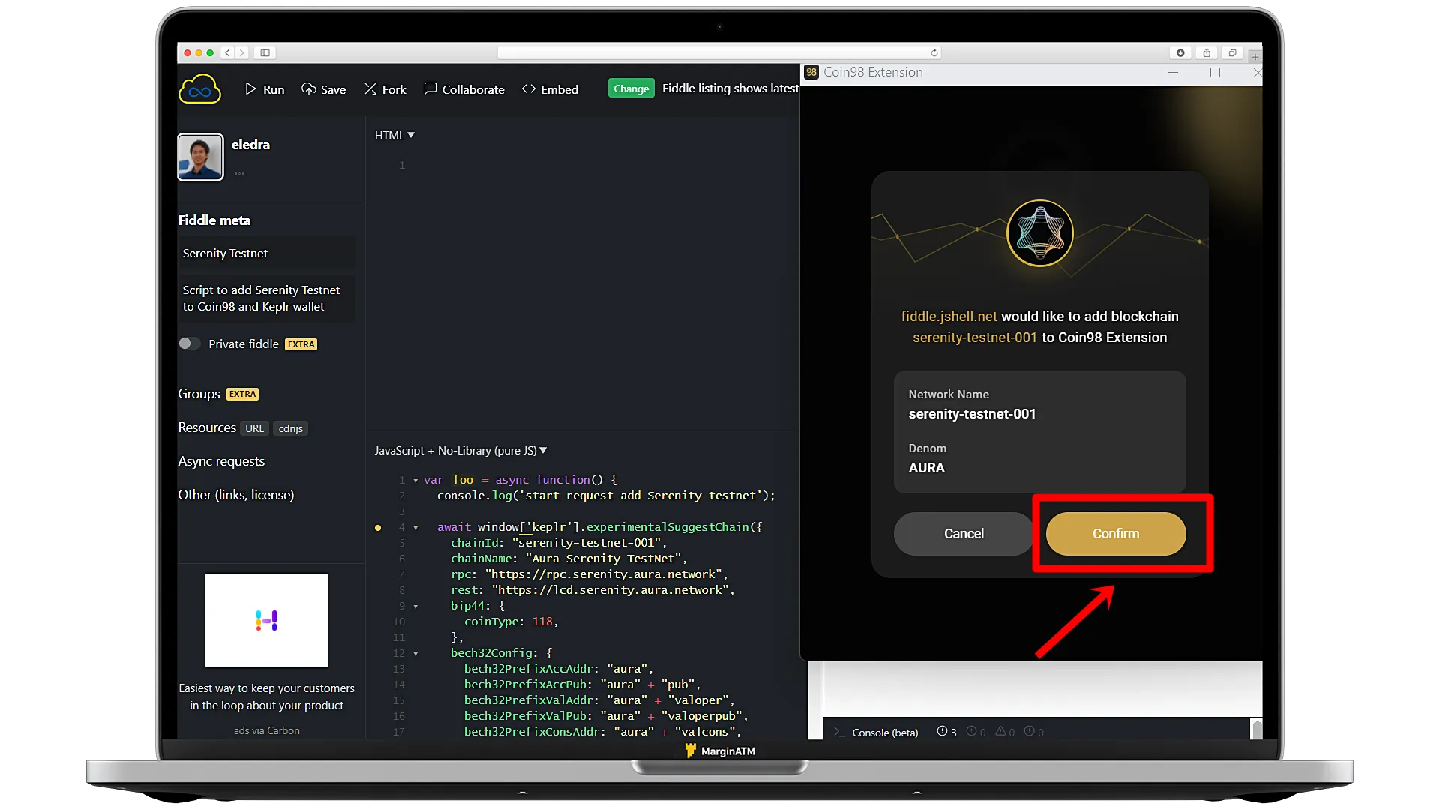Expand Async requests section
1440x810 pixels.
tap(221, 461)
